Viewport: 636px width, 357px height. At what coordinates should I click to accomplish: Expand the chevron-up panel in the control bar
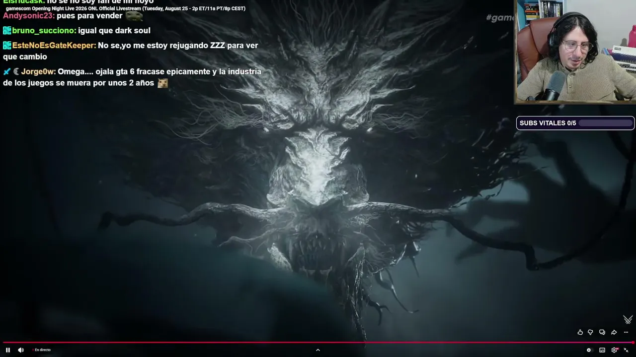[318, 350]
